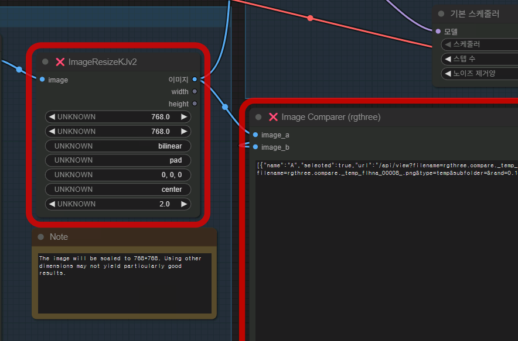Click the image input port on ImageResizeKJv2
The height and width of the screenshot is (341, 518).
42,80
